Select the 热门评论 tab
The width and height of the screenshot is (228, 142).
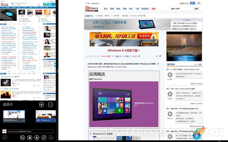171,64
